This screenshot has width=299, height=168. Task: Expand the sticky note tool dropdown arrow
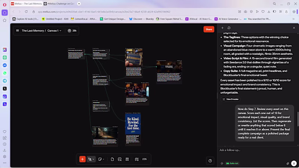click(104, 159)
